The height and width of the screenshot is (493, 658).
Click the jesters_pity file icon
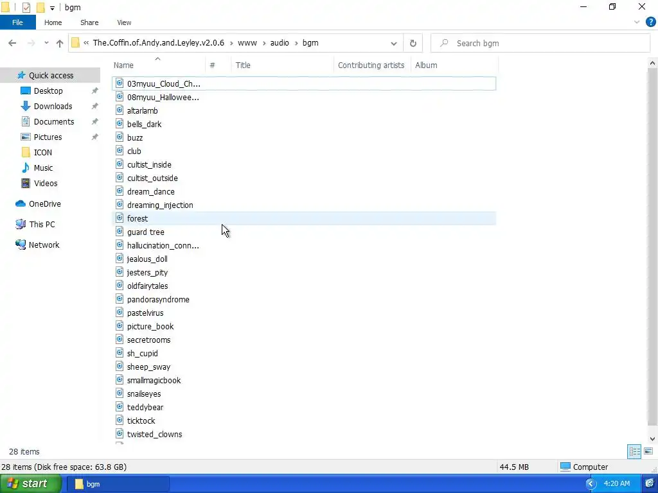pos(120,272)
